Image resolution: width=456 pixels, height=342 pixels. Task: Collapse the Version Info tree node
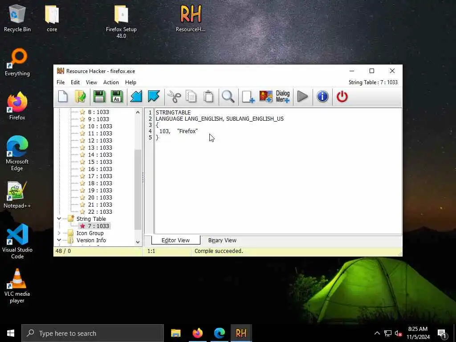tap(59, 240)
